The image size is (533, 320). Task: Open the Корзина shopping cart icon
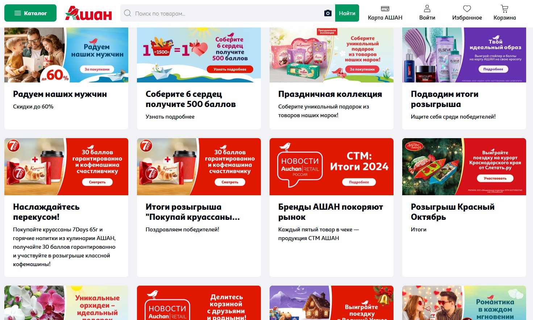(x=505, y=9)
